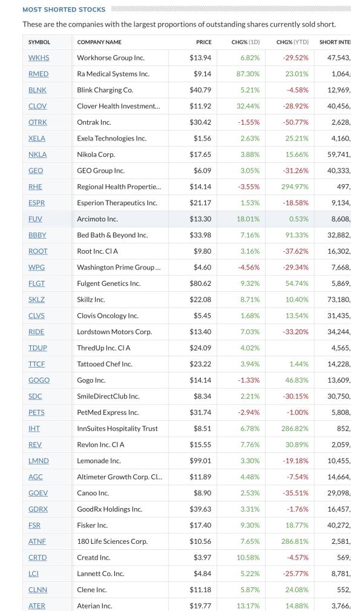Screen dimensions: 351x611
Task: Select the PETS ticker link
Action: (37, 412)
